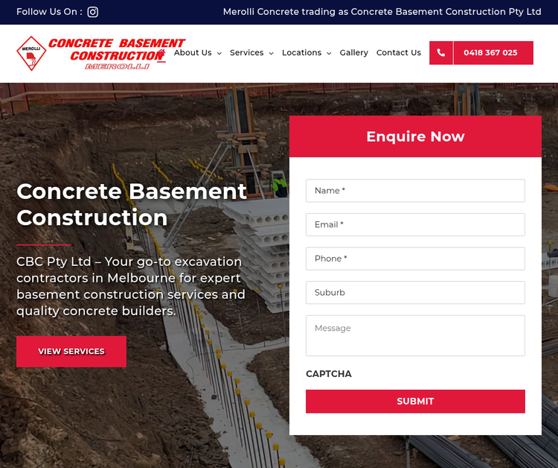
Task: Click the white phone handset icon
Action: (x=441, y=53)
